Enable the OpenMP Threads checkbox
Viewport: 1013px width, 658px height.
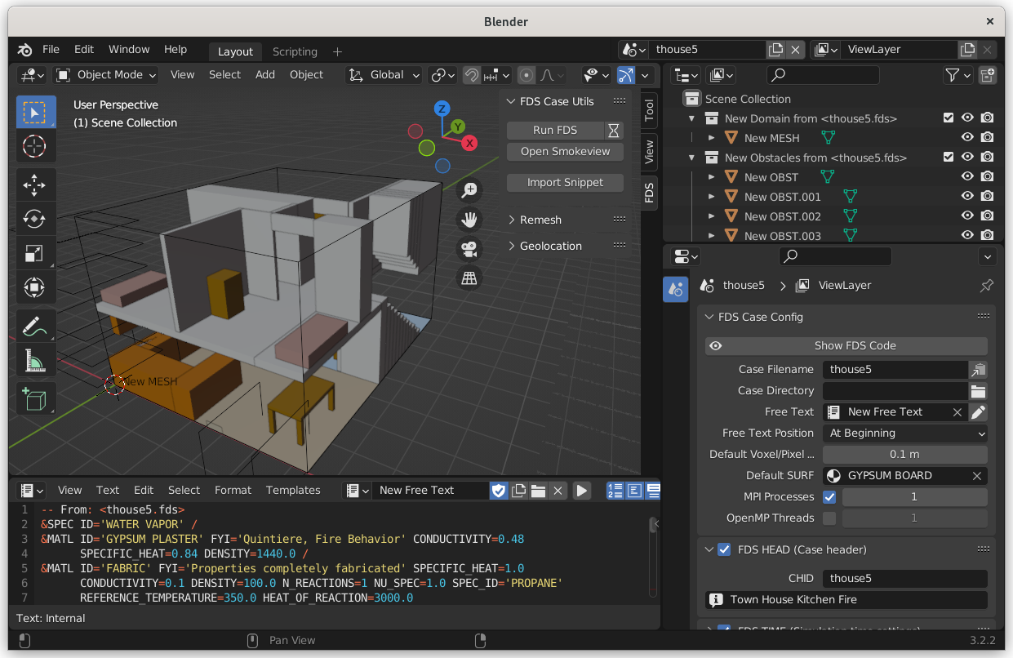(829, 518)
